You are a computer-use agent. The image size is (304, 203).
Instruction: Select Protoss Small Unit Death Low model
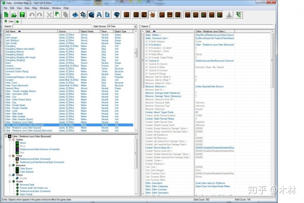tap(34, 188)
